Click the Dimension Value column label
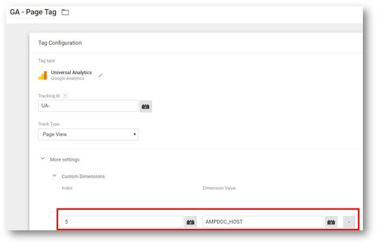The height and width of the screenshot is (245, 378). 219,188
